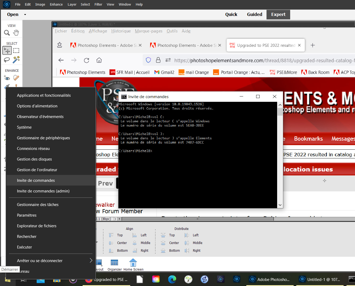Image resolution: width=355 pixels, height=286 pixels.
Task: Switch to the Command Prompt taskbar icon
Action: (352, 279)
